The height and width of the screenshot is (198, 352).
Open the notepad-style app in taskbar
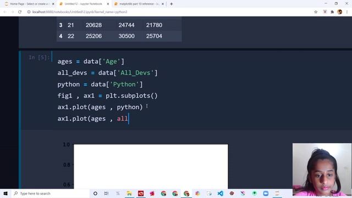(209, 193)
